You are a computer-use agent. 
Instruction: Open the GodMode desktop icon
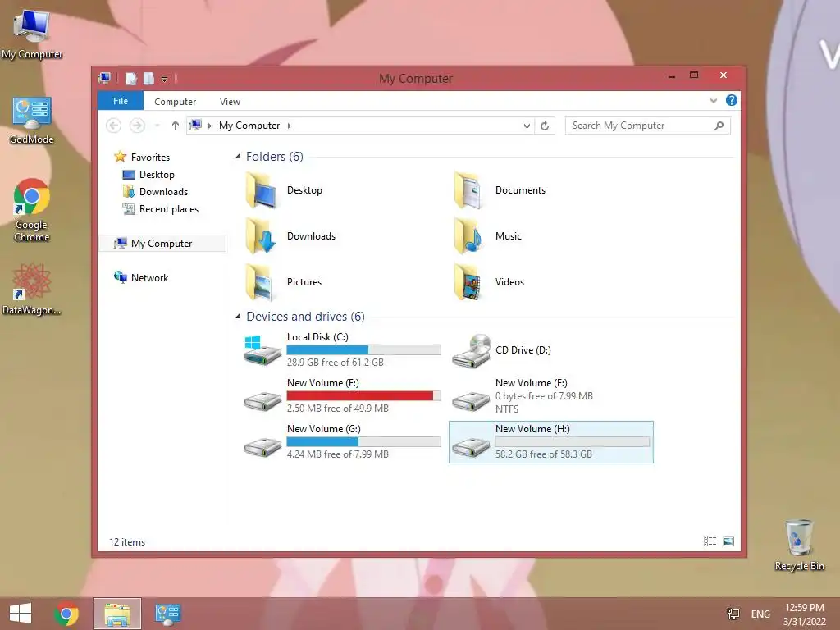[32, 121]
